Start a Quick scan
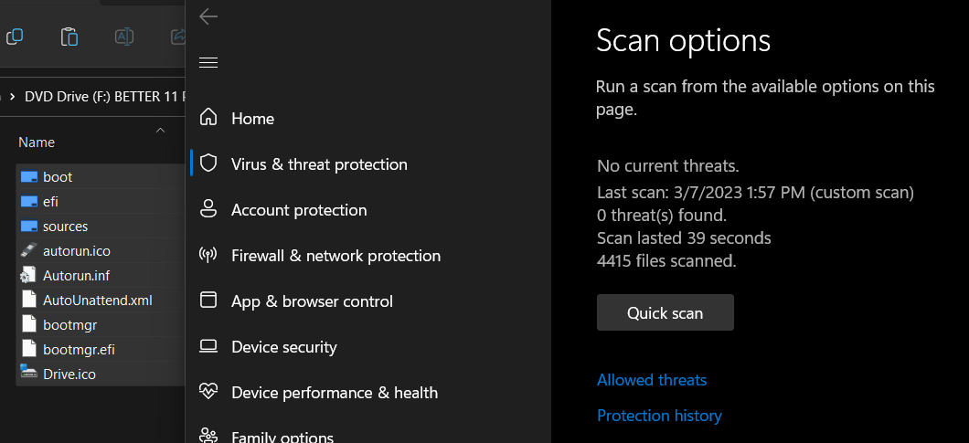969x443 pixels. coord(665,312)
